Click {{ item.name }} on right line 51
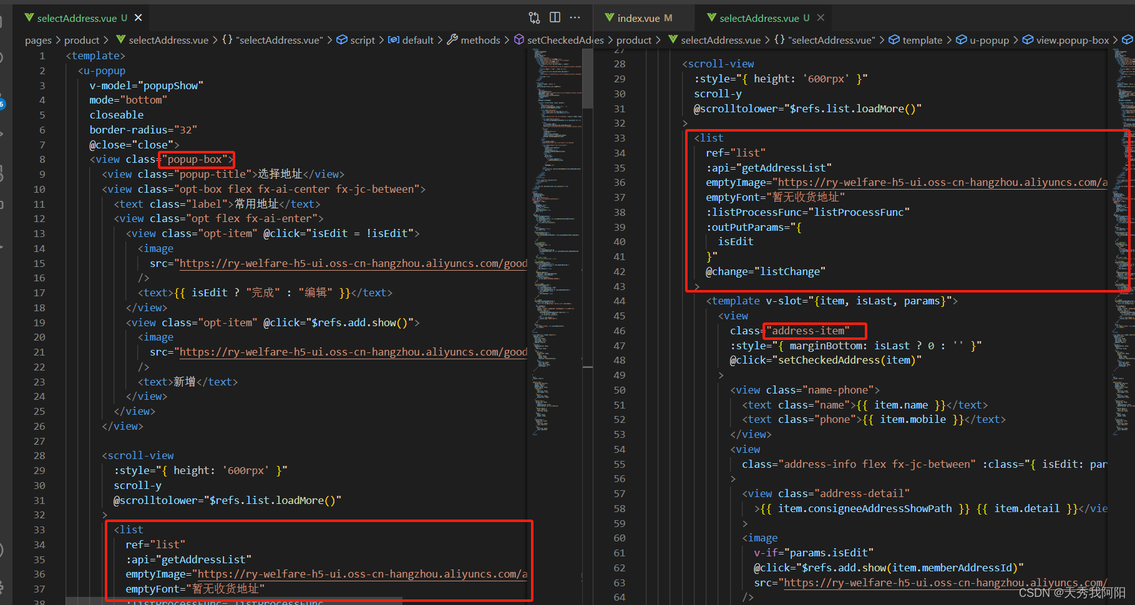 click(901, 405)
